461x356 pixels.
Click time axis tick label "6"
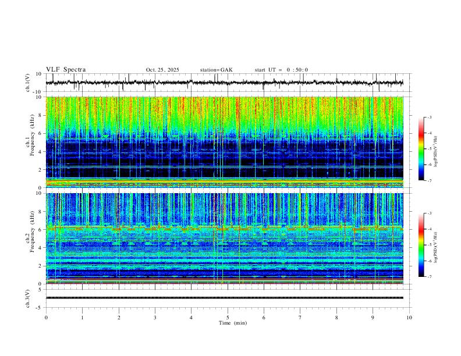[264, 318]
